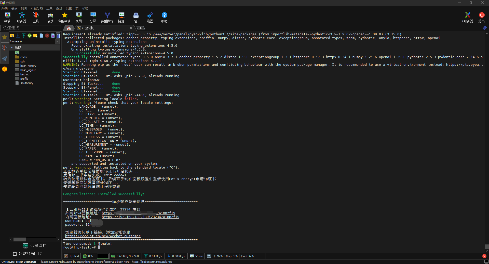Screen dimensions: 489x264
Task: Open the /home/ss/ path dropdown arrow
Action: (x=57, y=41)
